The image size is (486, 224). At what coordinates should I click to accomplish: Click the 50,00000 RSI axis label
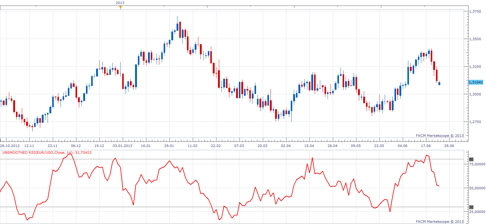point(477,188)
